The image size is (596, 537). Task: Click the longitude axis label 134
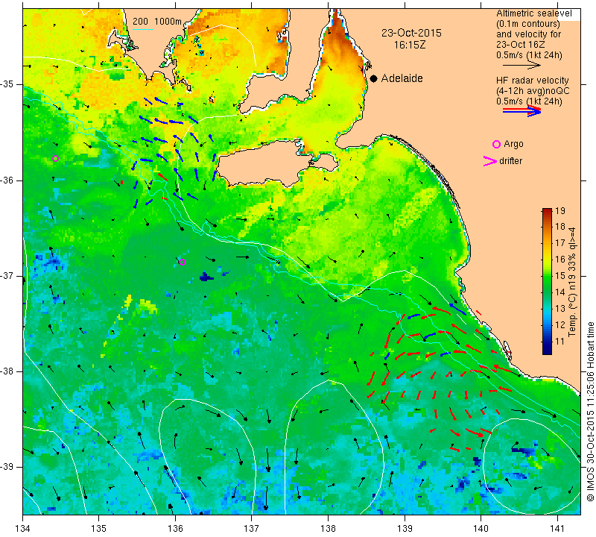click(x=23, y=529)
